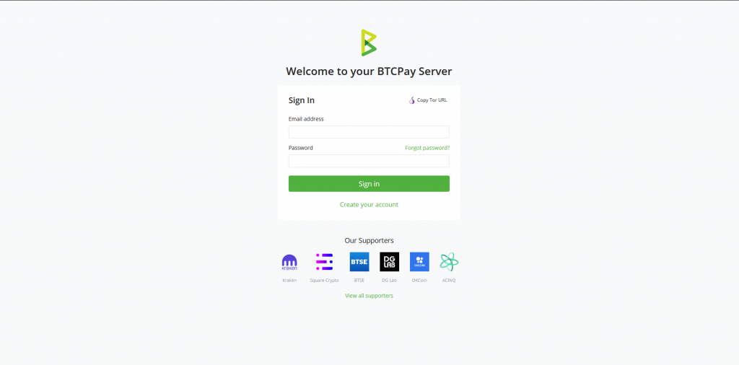739x365 pixels.
Task: Follow the Forgot password link
Action: (427, 148)
